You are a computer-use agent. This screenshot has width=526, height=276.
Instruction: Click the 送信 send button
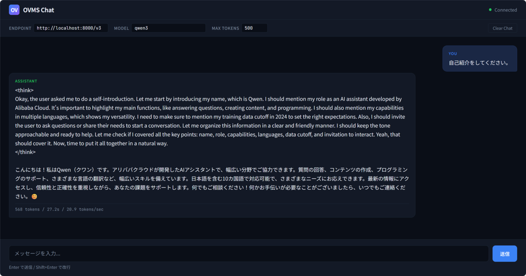505,254
